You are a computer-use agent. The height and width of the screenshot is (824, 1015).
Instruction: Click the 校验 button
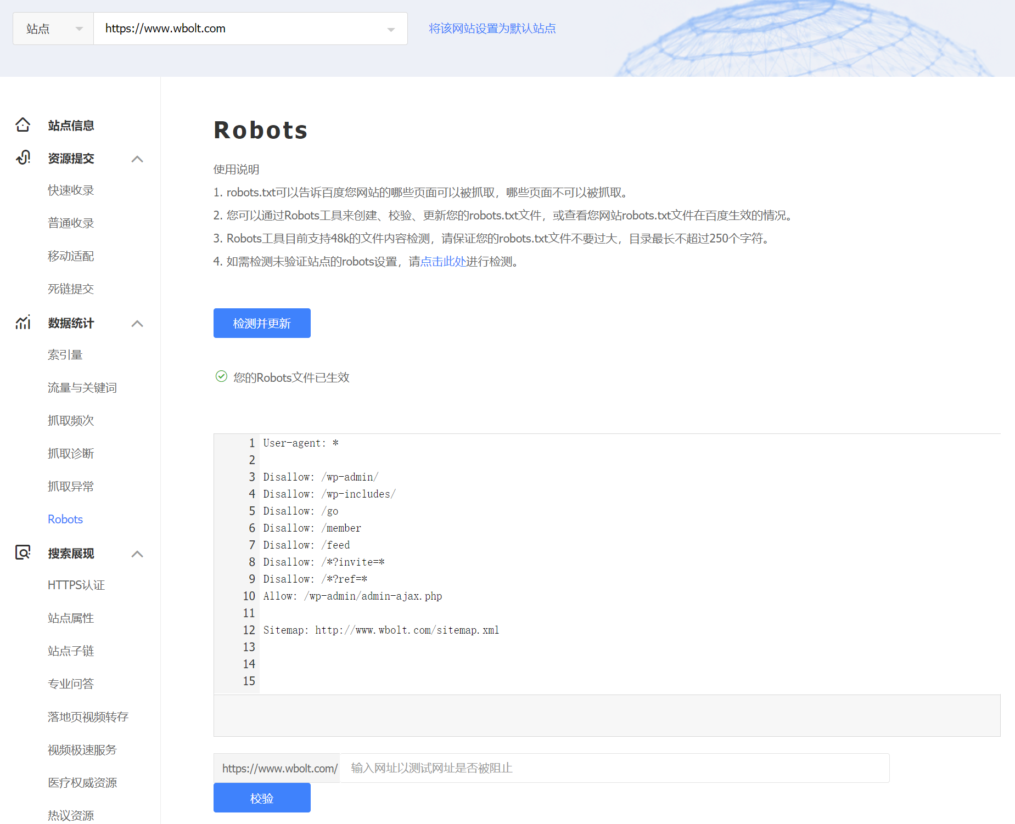pos(261,798)
